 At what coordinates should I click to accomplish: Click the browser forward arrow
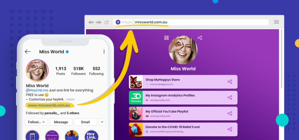[x=99, y=22]
